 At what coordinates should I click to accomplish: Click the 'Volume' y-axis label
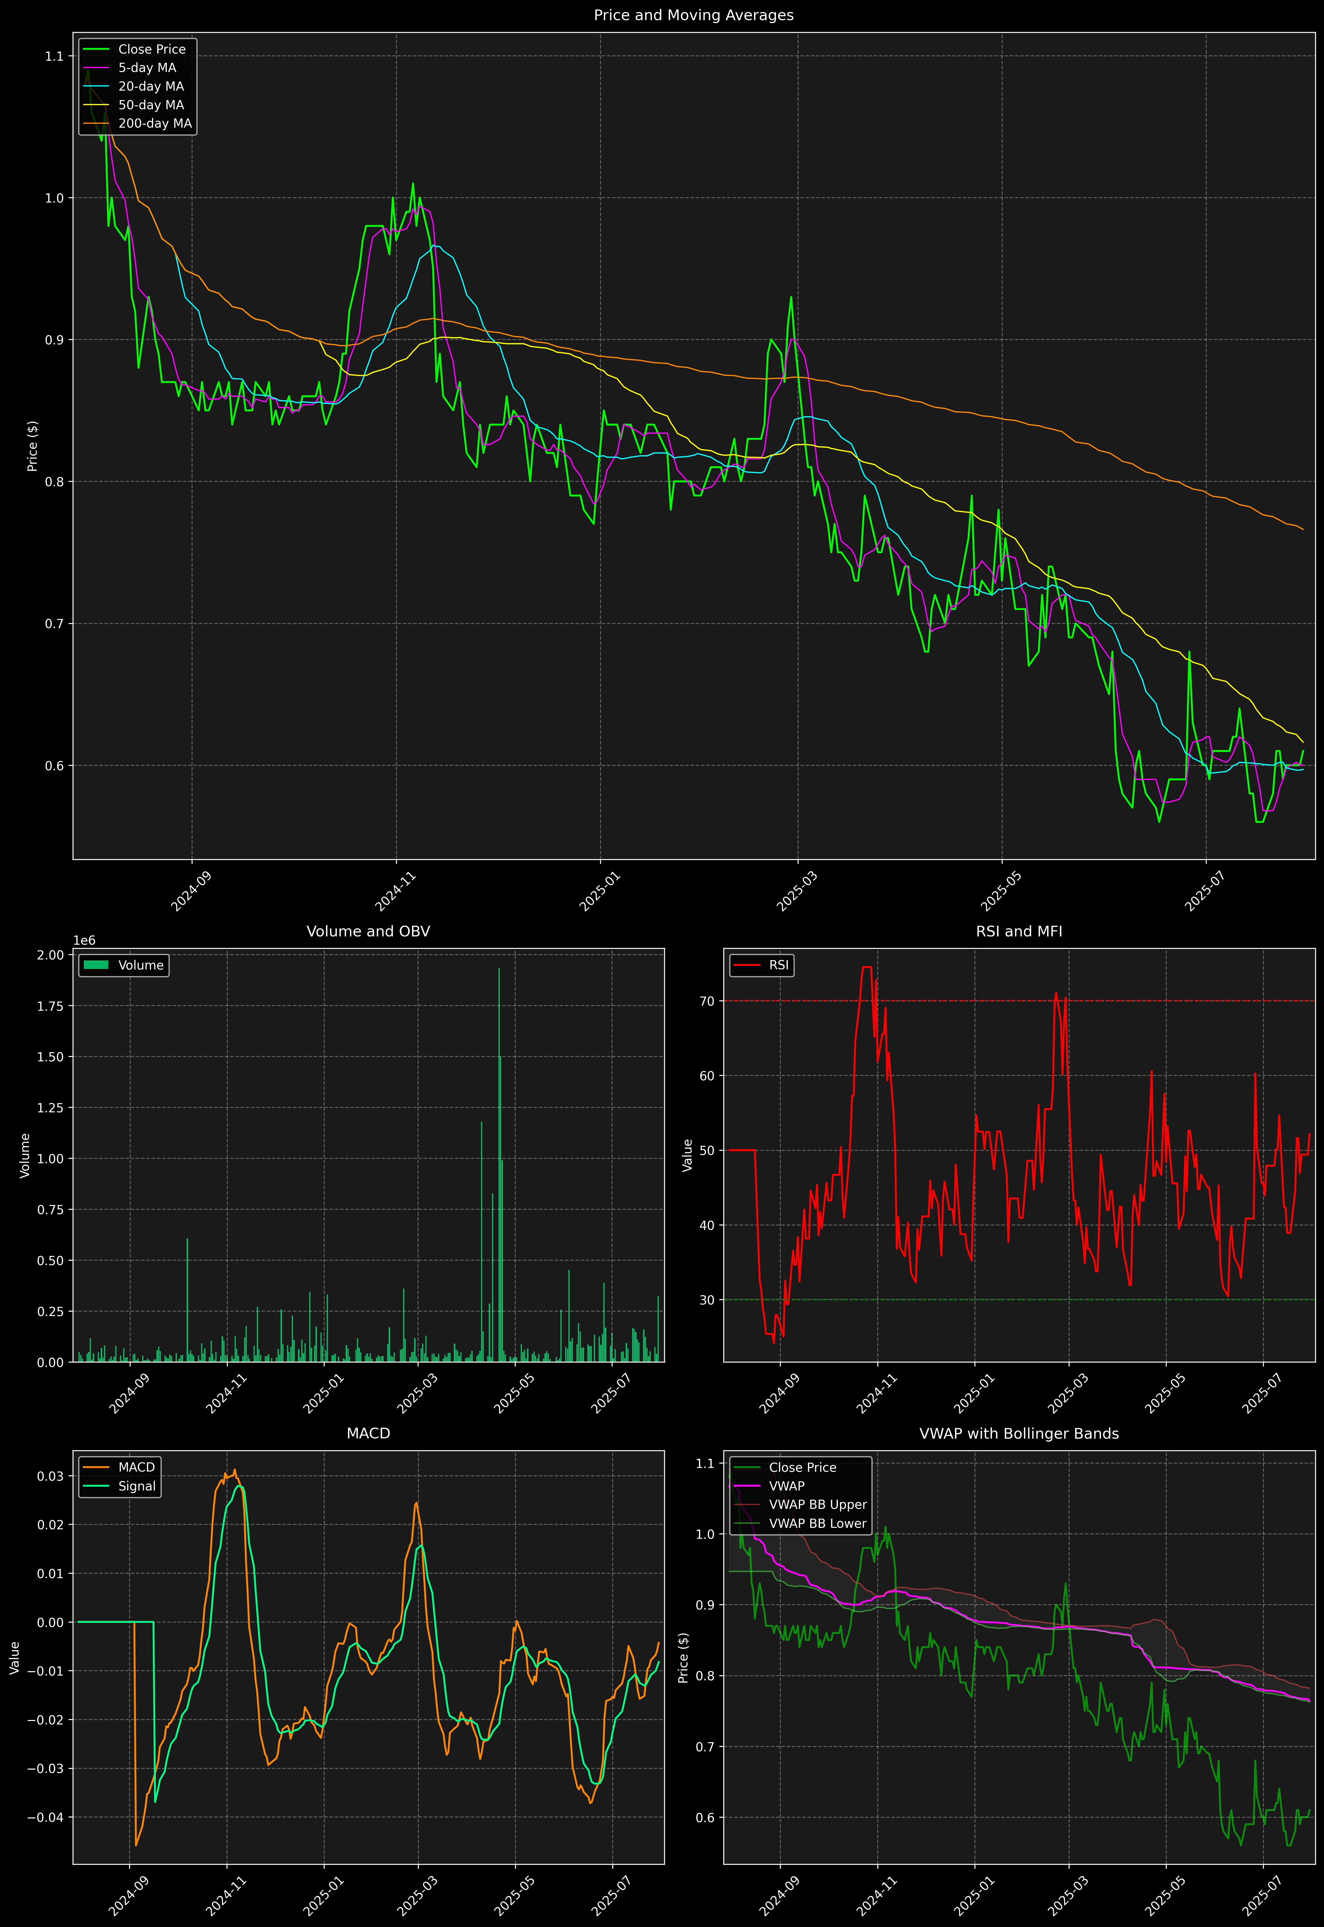pyautogui.click(x=25, y=1155)
